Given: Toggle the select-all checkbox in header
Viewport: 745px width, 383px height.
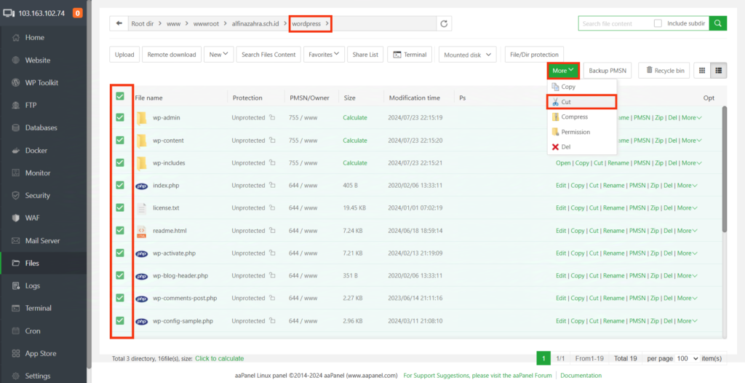Looking at the screenshot, I should [120, 97].
